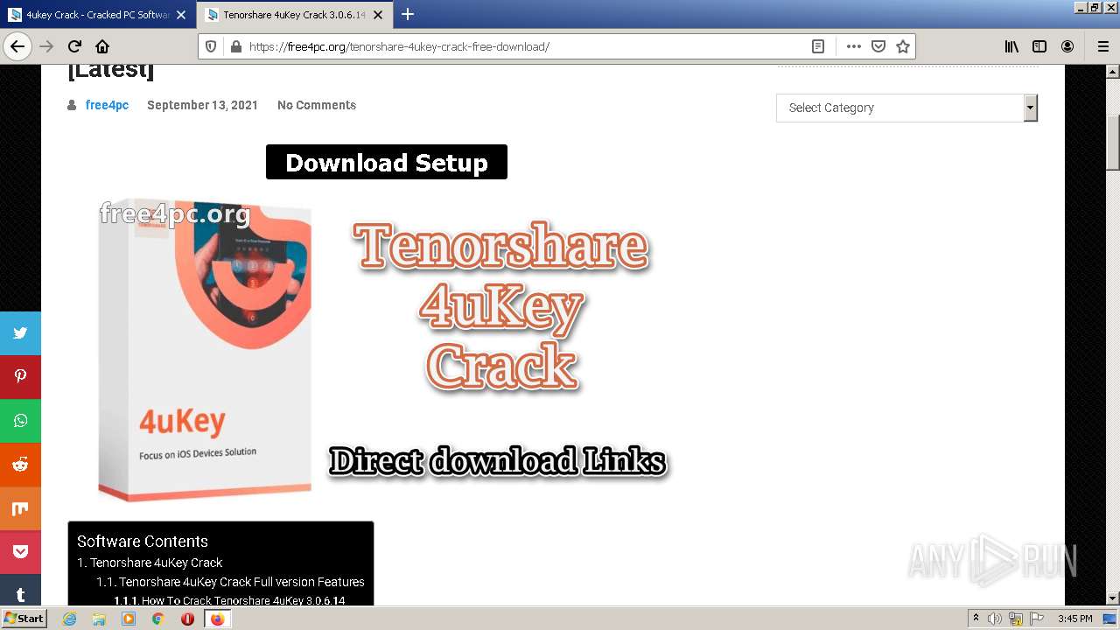
Task: Bookmark this page with star
Action: [x=903, y=46]
